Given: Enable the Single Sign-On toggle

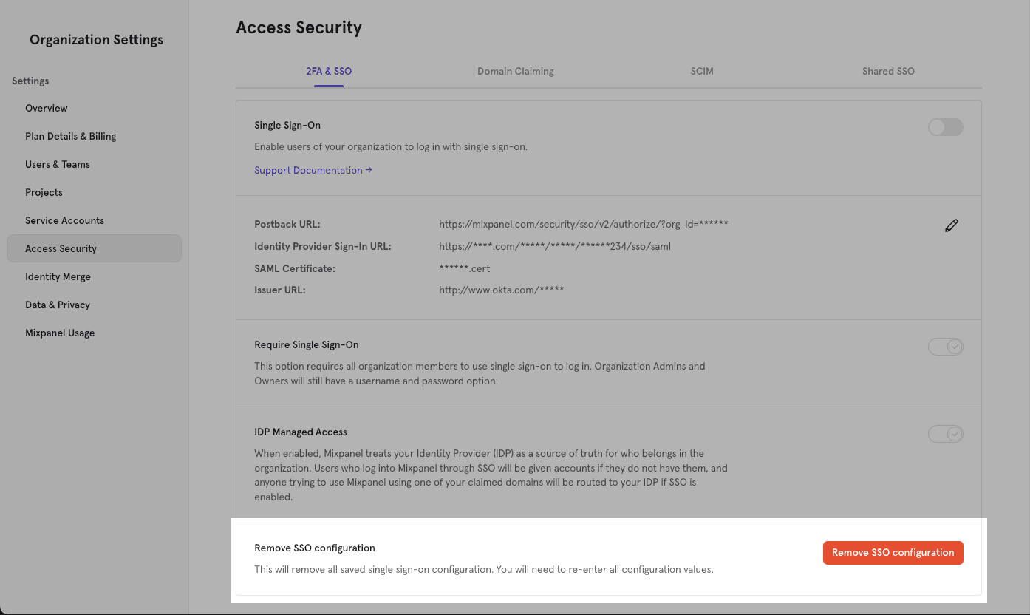Looking at the screenshot, I should (945, 127).
